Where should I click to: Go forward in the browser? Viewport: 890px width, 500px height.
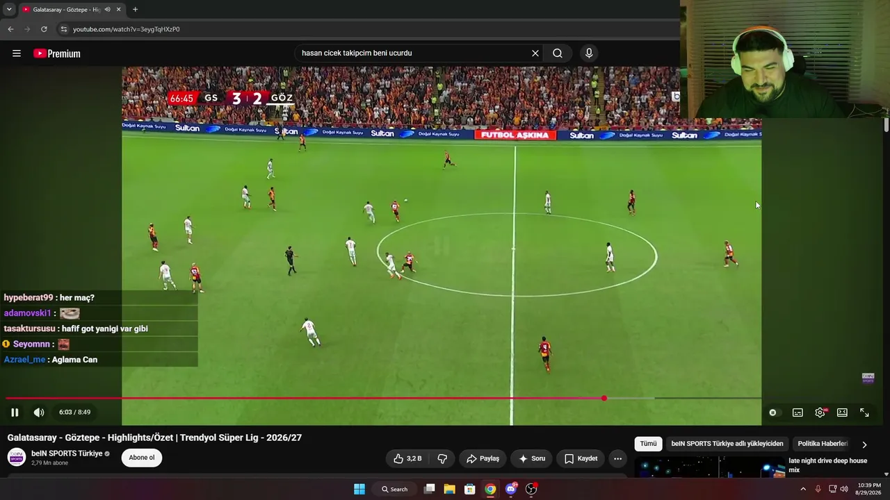tap(27, 29)
